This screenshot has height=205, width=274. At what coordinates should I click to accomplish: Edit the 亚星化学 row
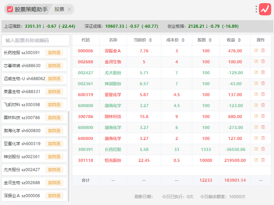[256, 94]
